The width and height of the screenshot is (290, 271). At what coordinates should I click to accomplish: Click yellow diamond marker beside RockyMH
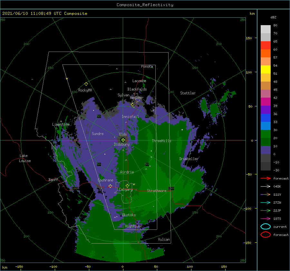pos(86,84)
